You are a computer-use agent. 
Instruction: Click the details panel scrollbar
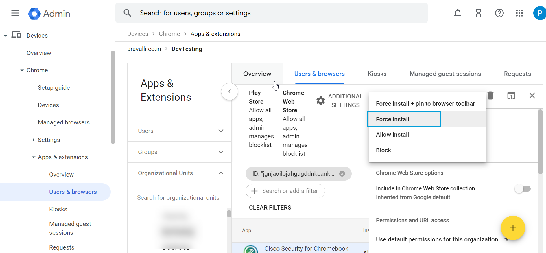click(x=540, y=142)
